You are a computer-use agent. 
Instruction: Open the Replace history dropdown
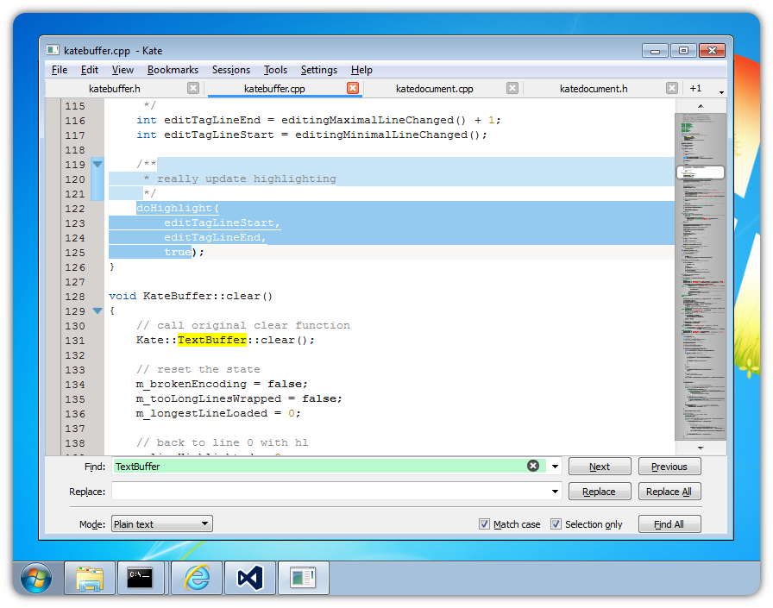[x=555, y=492]
